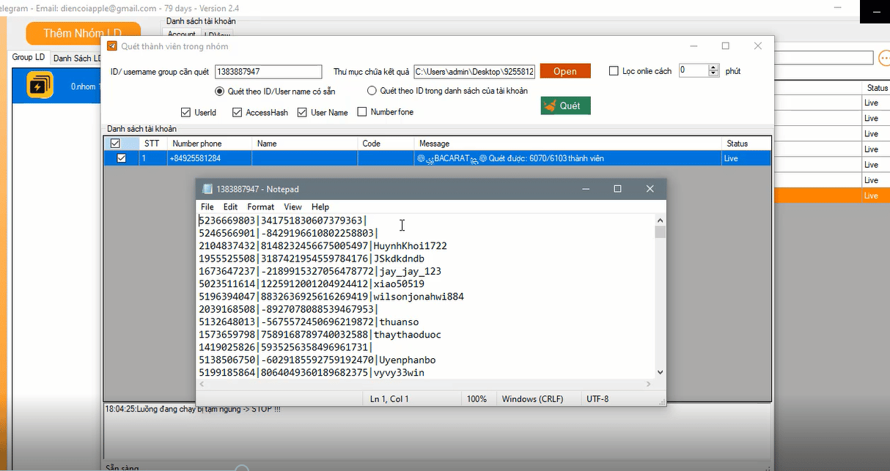
Task: Click the Status column header in scan dialog
Action: coord(746,144)
